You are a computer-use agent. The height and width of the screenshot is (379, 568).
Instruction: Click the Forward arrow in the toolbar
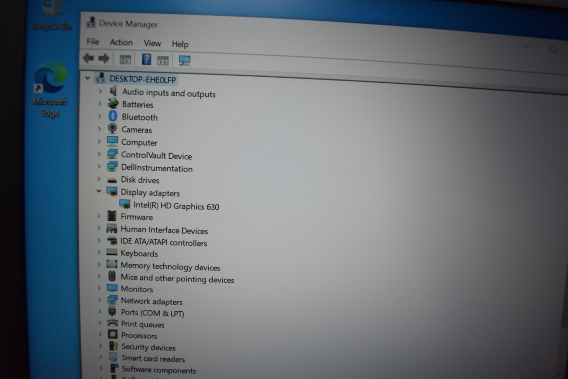(x=104, y=59)
